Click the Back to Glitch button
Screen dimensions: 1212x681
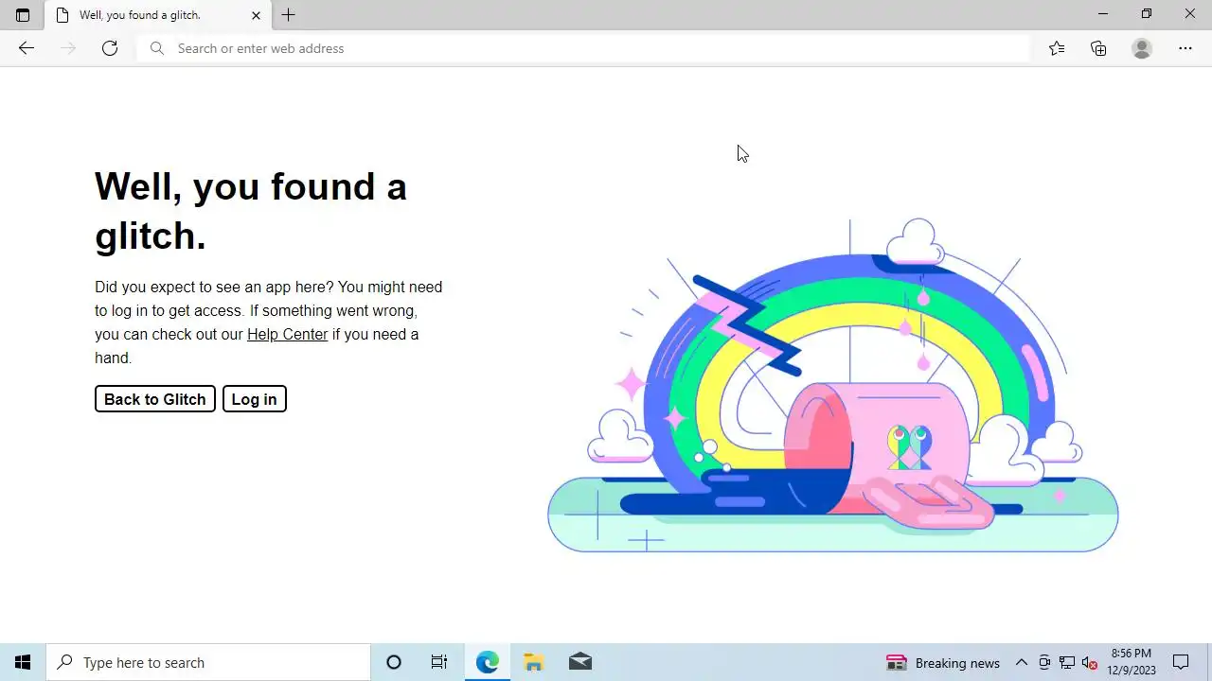155,399
